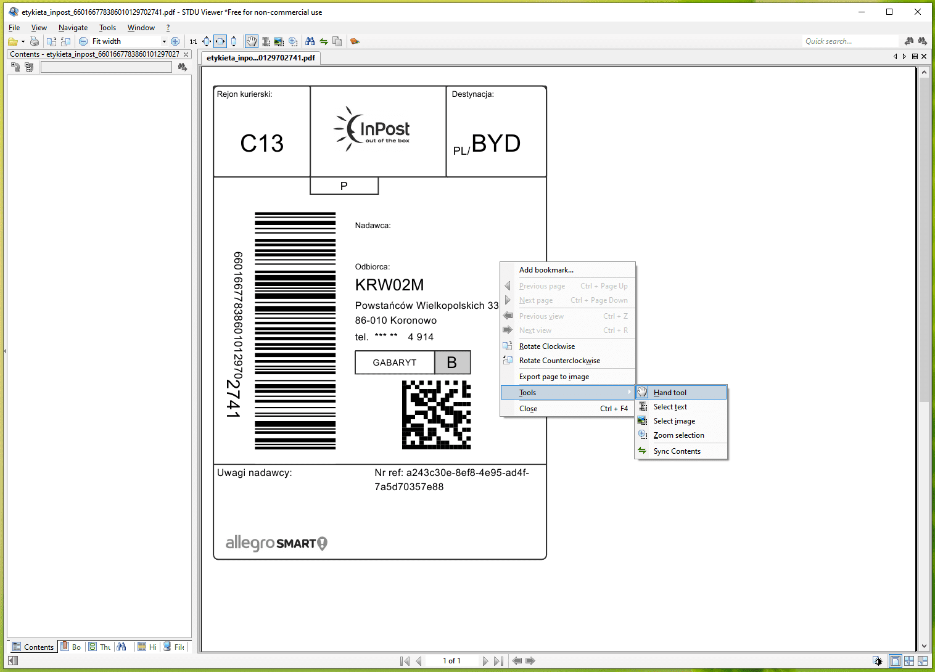Click the Quick search input field

(x=851, y=41)
